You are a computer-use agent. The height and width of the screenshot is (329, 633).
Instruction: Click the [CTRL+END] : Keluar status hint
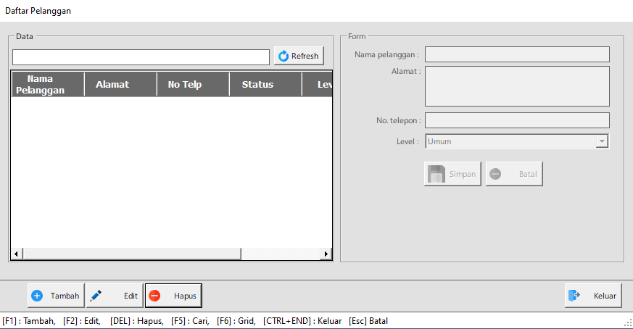[302, 321]
